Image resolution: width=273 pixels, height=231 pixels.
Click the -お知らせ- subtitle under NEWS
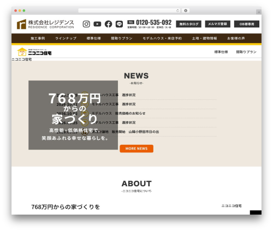tap(136, 83)
